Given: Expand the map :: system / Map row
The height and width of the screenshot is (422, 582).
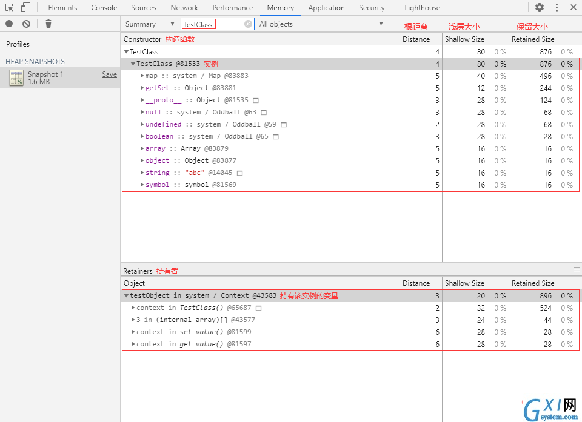Looking at the screenshot, I should (x=142, y=76).
